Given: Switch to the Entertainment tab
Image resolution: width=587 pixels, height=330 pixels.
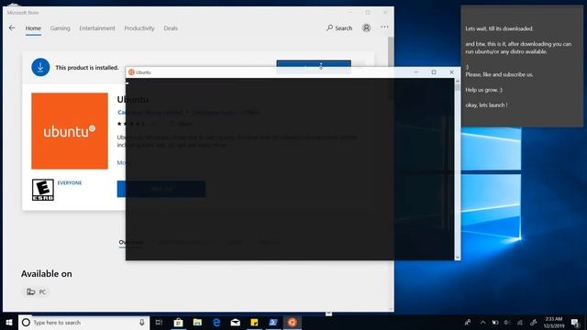Looking at the screenshot, I should pyautogui.click(x=97, y=28).
